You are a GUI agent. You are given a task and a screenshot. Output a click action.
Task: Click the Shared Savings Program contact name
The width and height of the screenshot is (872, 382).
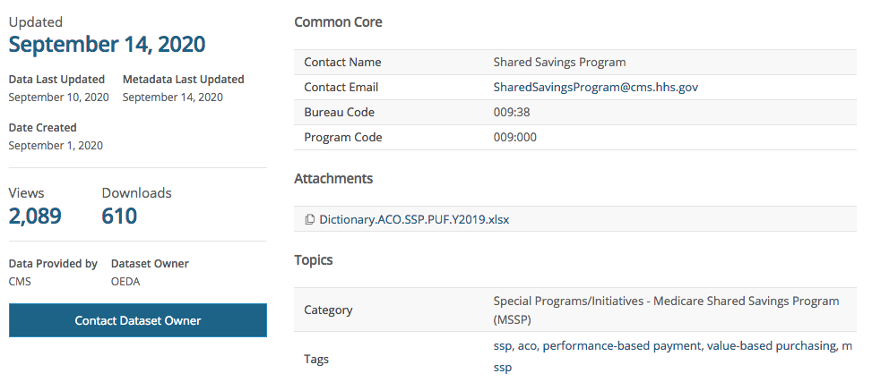pyautogui.click(x=559, y=63)
